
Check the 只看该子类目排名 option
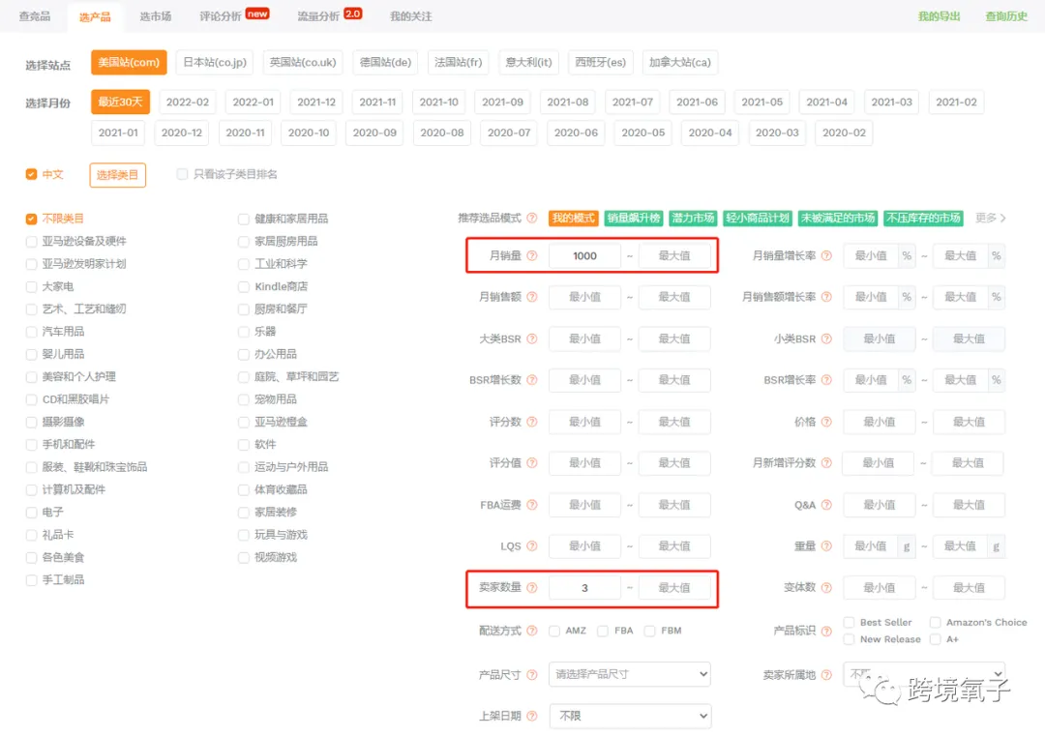pos(182,174)
